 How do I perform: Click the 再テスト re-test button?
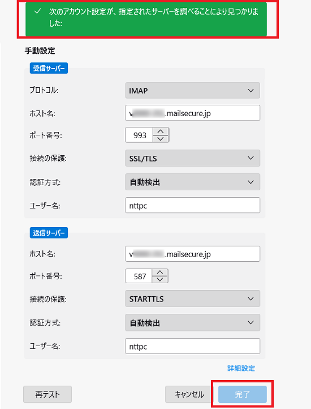tap(47, 394)
